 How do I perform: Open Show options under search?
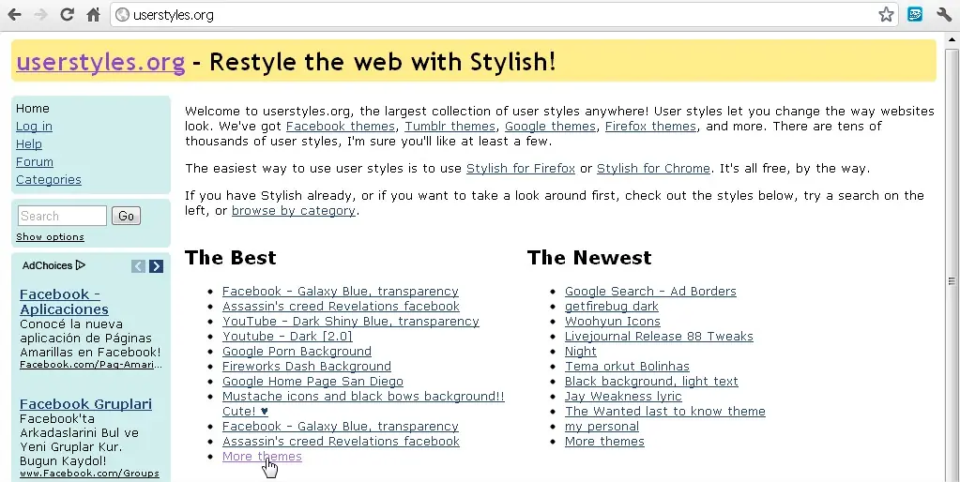(50, 237)
